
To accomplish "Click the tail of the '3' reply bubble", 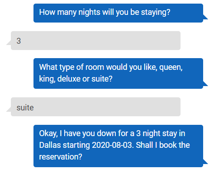I will [x=9, y=43].
